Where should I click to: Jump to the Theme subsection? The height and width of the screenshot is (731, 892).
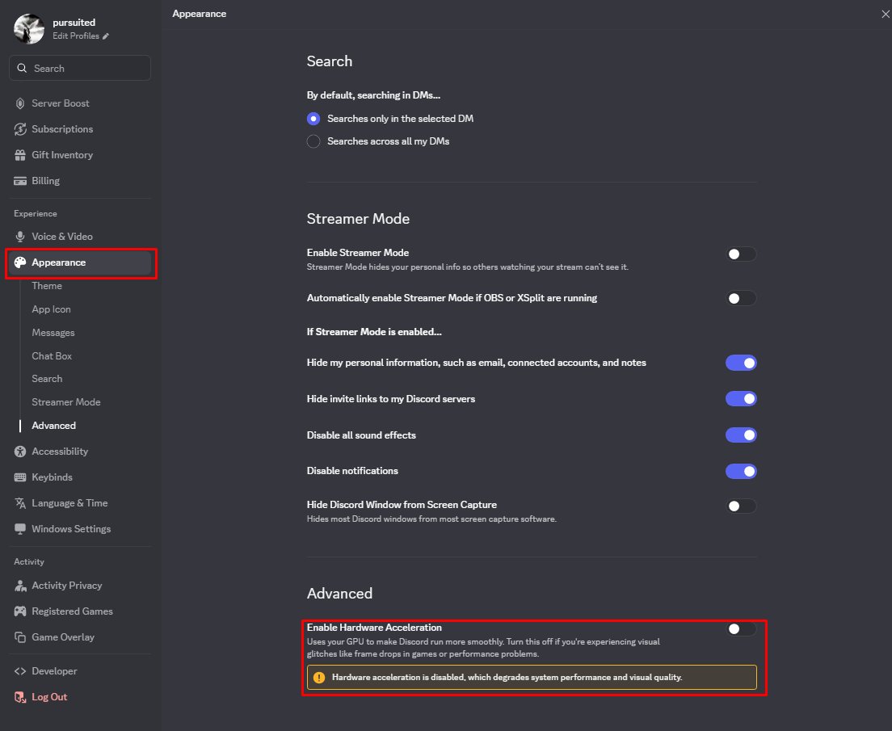(47, 286)
